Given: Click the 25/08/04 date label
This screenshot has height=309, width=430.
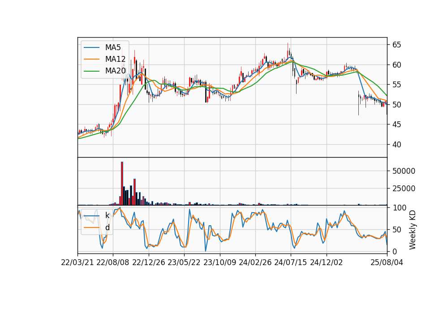Looking at the screenshot, I should pyautogui.click(x=387, y=262).
